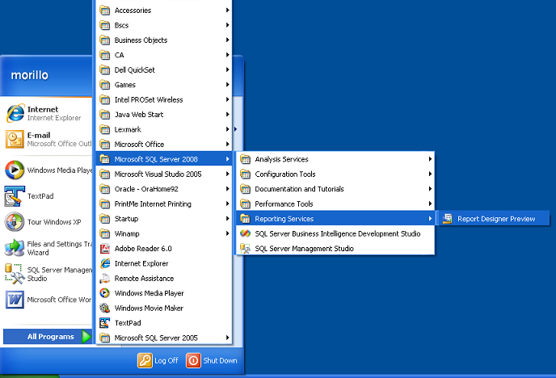The height and width of the screenshot is (378, 556).
Task: Open the Bscs program group
Action: point(164,25)
